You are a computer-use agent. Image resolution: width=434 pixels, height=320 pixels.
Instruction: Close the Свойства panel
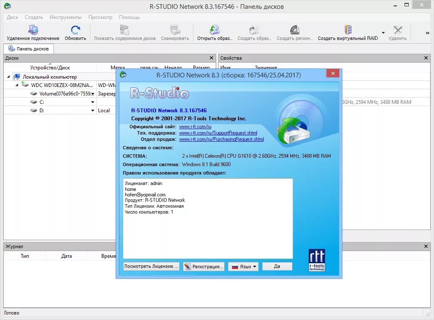[426, 58]
